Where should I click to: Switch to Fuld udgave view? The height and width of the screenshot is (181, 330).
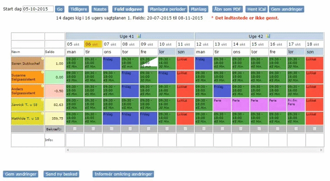tap(128, 9)
